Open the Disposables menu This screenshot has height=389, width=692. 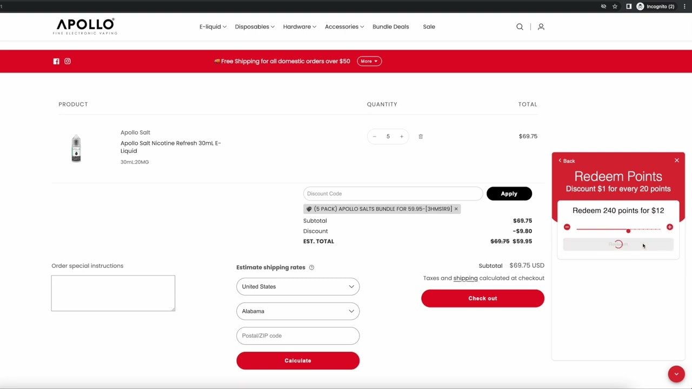255,26
